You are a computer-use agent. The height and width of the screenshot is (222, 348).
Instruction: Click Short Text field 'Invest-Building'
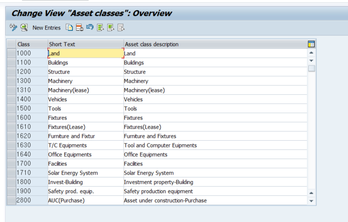coord(86,182)
